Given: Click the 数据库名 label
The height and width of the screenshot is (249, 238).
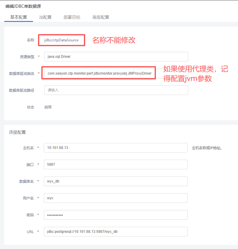Looking at the screenshot, I should pos(26,182).
